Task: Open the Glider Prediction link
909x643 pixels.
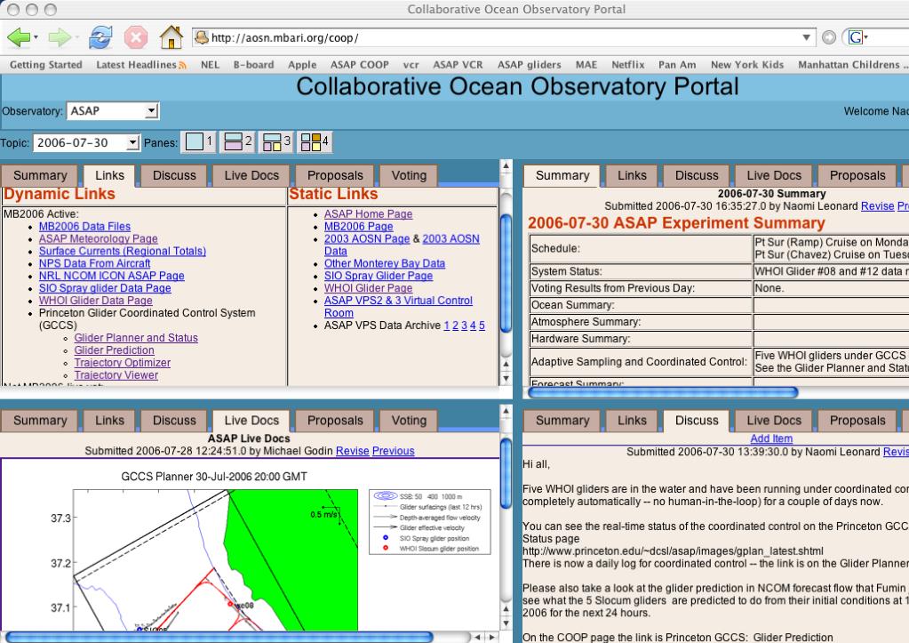Action: pos(115,350)
